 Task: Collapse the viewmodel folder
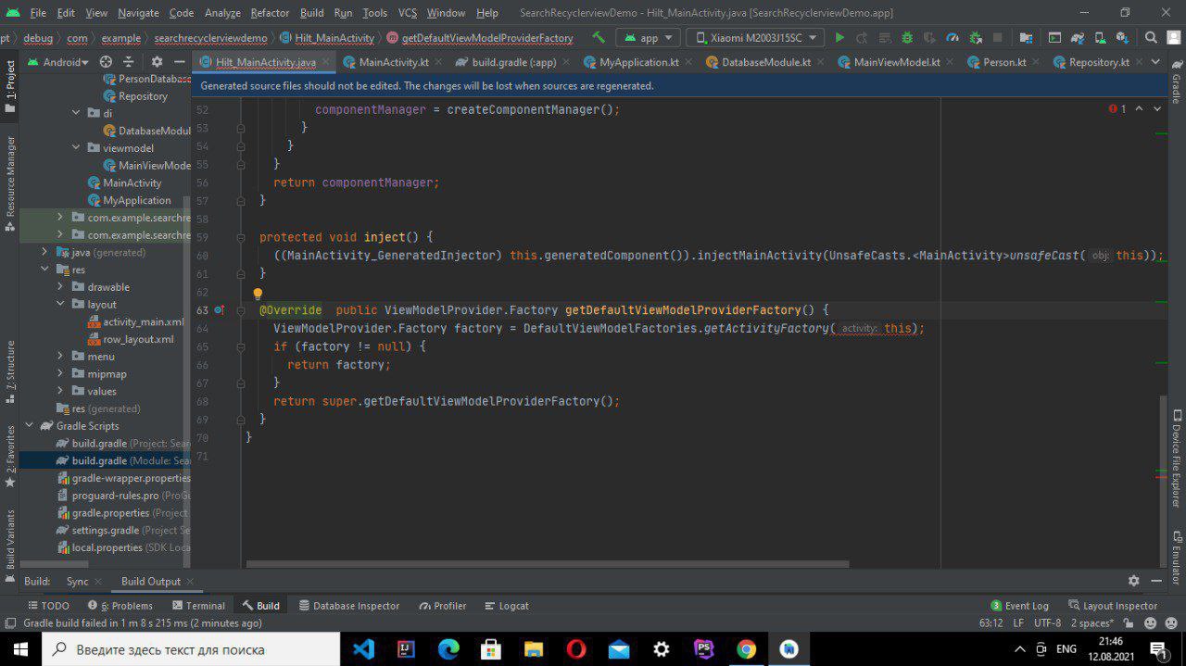click(77, 148)
